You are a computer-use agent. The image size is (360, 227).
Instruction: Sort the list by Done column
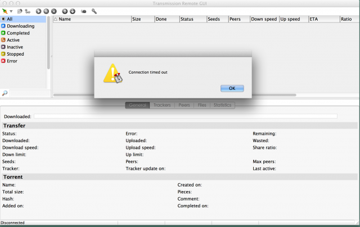(167, 19)
